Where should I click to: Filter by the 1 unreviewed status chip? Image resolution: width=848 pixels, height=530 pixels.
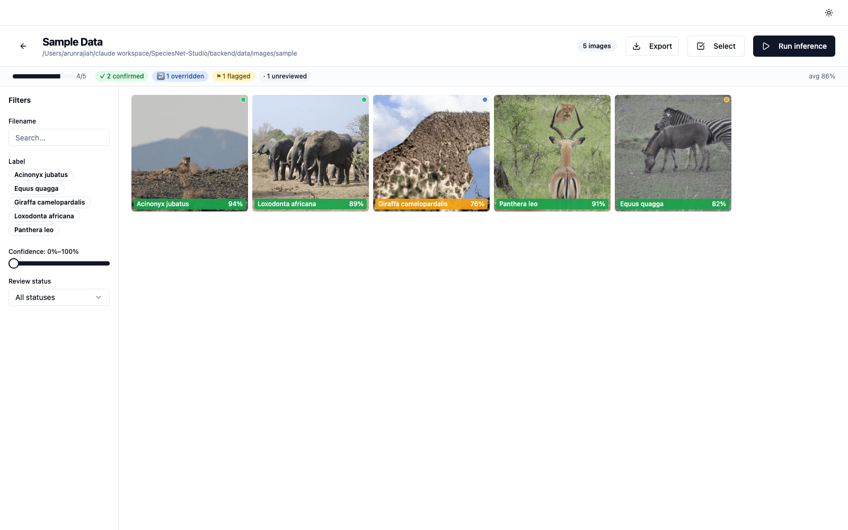coord(285,76)
